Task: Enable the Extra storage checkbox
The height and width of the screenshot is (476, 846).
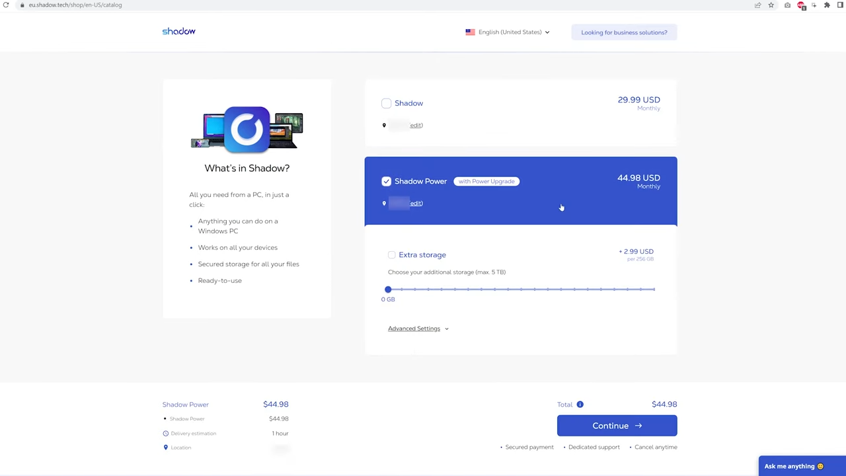Action: [391, 255]
